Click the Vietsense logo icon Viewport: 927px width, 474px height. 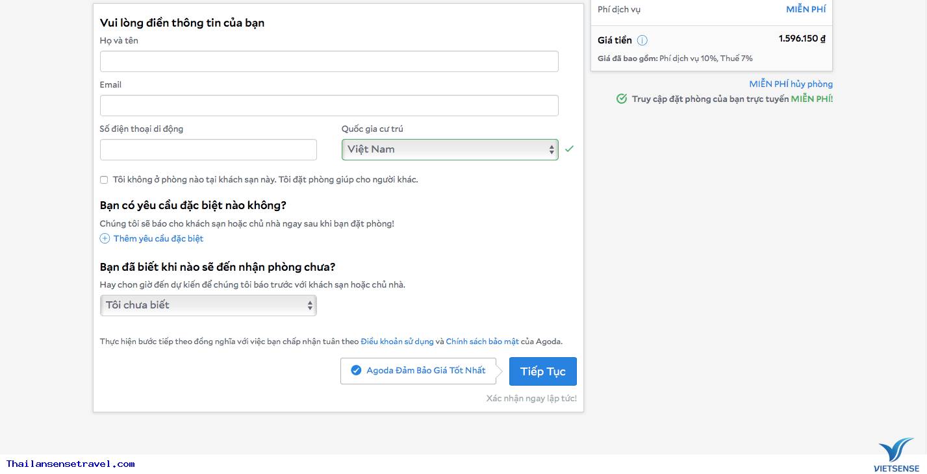click(x=896, y=451)
